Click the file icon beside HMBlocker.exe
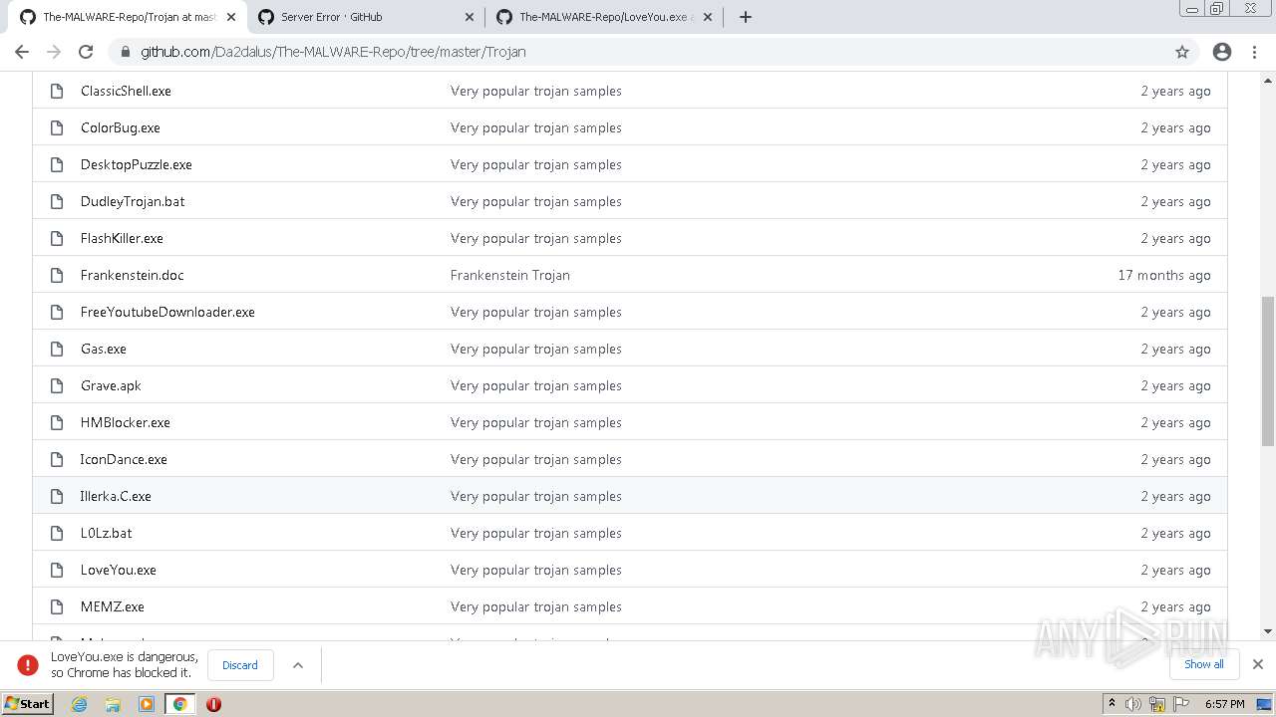Image resolution: width=1276 pixels, height=717 pixels. pyautogui.click(x=57, y=422)
